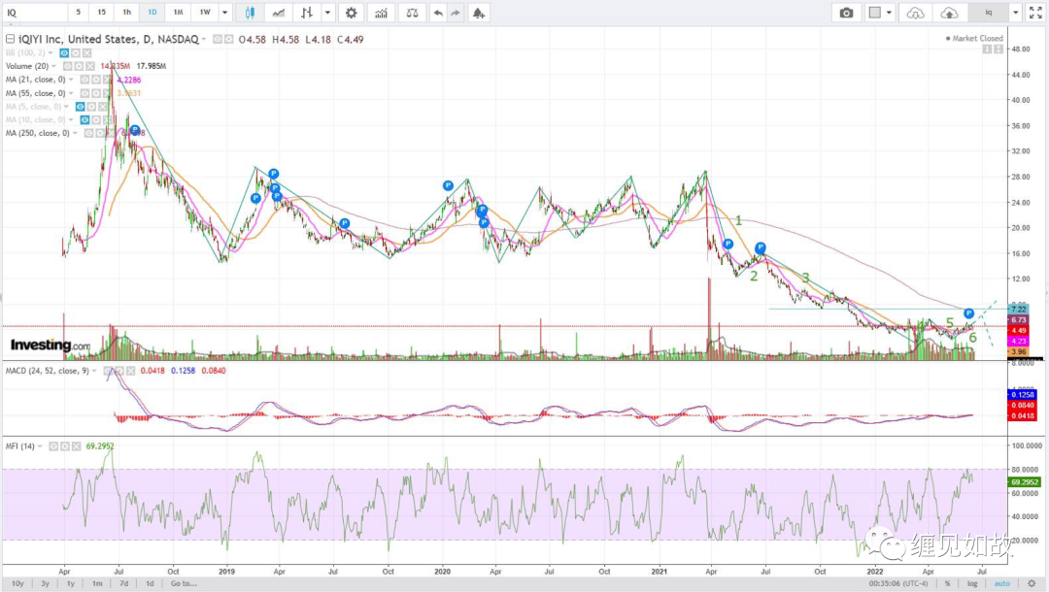
Task: Remove the Volume (20) indicator
Action: coord(89,66)
